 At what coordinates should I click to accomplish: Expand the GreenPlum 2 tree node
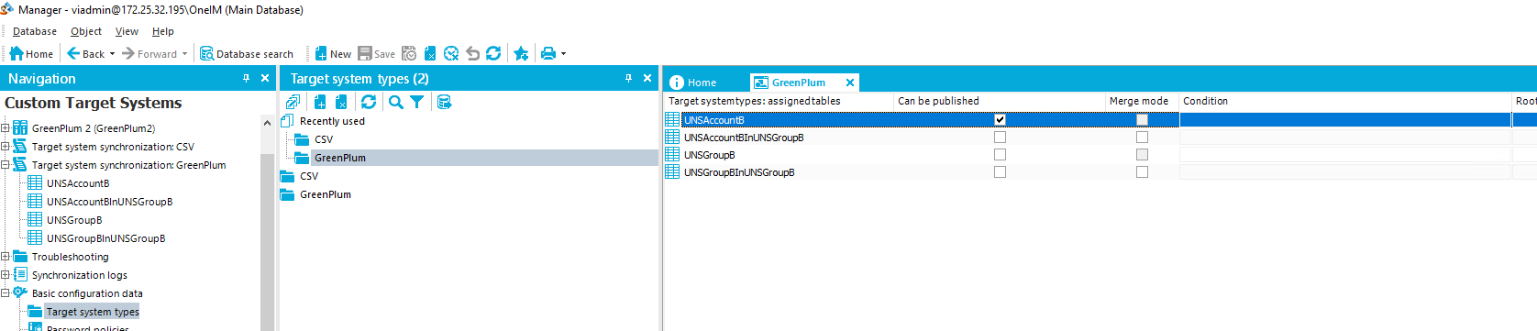[x=6, y=128]
